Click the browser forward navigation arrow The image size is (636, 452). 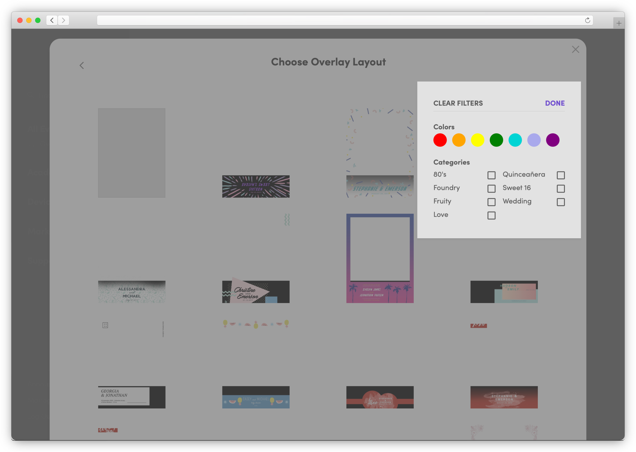tap(64, 20)
